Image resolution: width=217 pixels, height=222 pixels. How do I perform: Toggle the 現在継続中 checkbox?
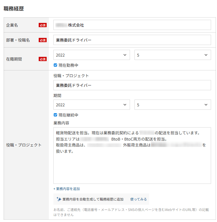click(x=55, y=115)
